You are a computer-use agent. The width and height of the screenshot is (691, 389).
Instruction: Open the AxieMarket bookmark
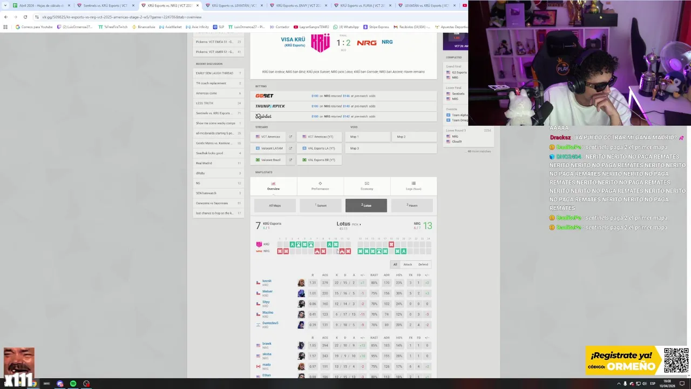tap(171, 26)
